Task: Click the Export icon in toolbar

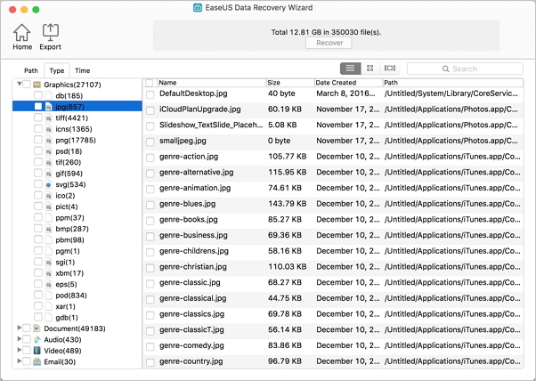Action: pyautogui.click(x=51, y=32)
